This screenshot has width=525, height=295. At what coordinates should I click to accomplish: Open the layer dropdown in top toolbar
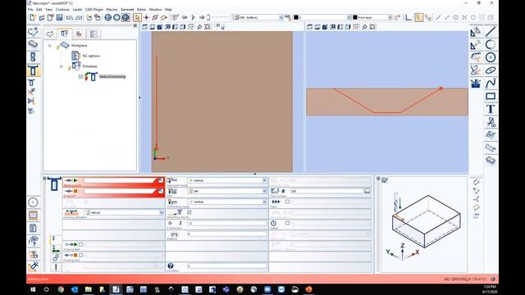390,17
